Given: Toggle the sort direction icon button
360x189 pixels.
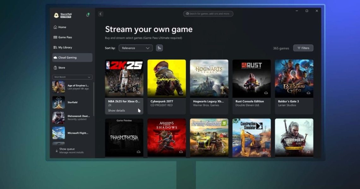Looking at the screenshot, I should pyautogui.click(x=159, y=48).
